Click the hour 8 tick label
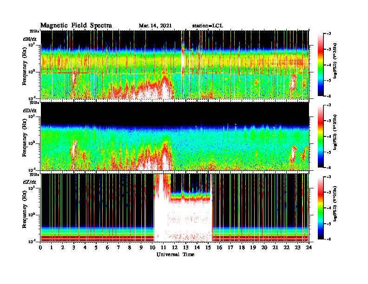 click(130, 247)
